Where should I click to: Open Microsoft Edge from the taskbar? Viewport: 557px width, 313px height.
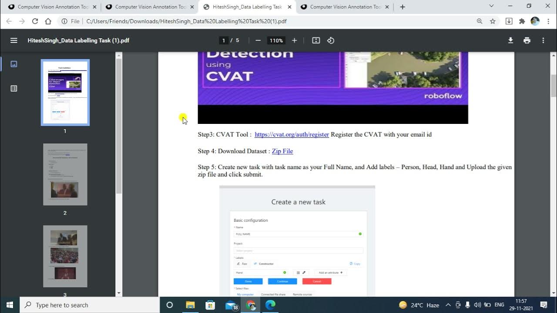(271, 305)
